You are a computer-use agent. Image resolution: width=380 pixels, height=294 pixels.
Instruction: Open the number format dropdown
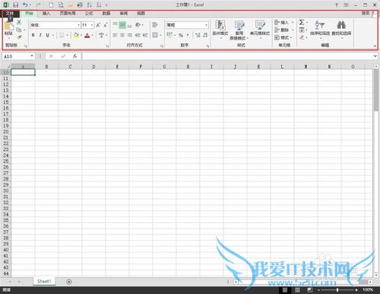pyautogui.click(x=206, y=25)
